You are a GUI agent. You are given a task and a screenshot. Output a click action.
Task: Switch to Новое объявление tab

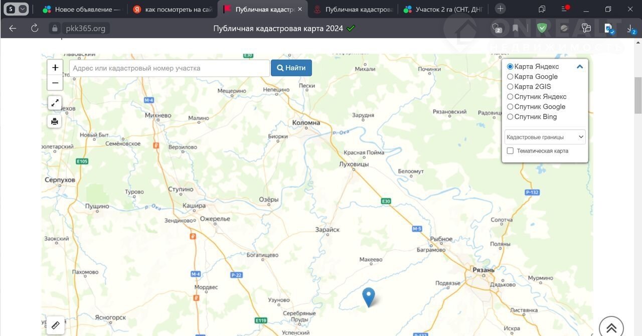tap(83, 9)
